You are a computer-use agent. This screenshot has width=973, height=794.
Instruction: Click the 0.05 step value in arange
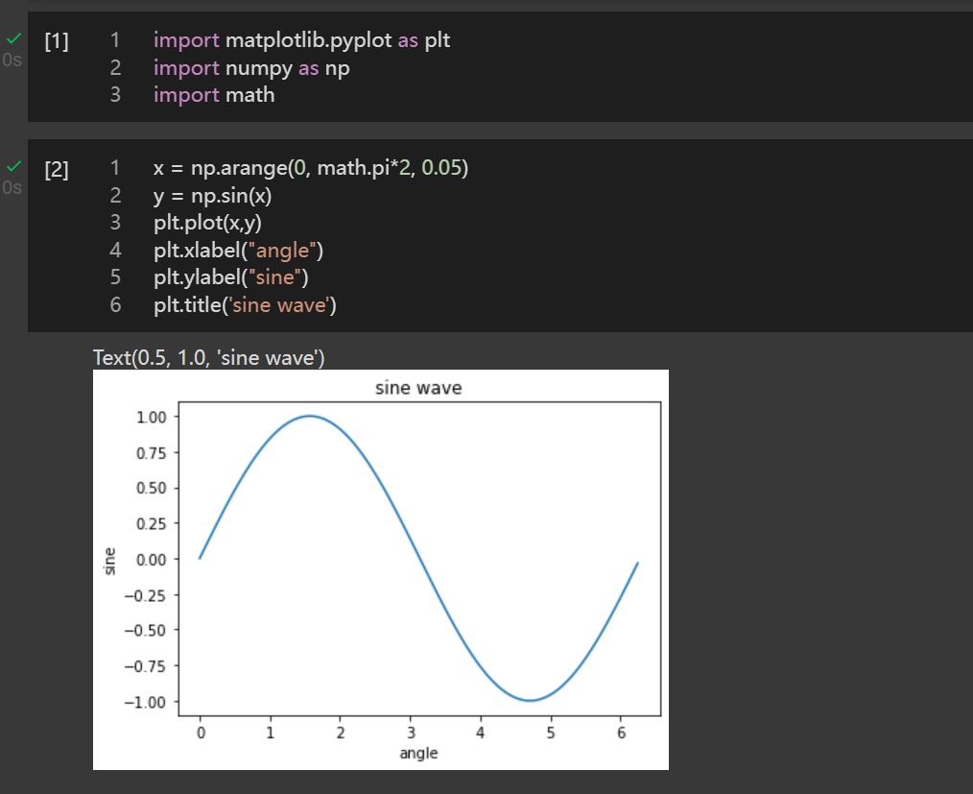pos(441,168)
